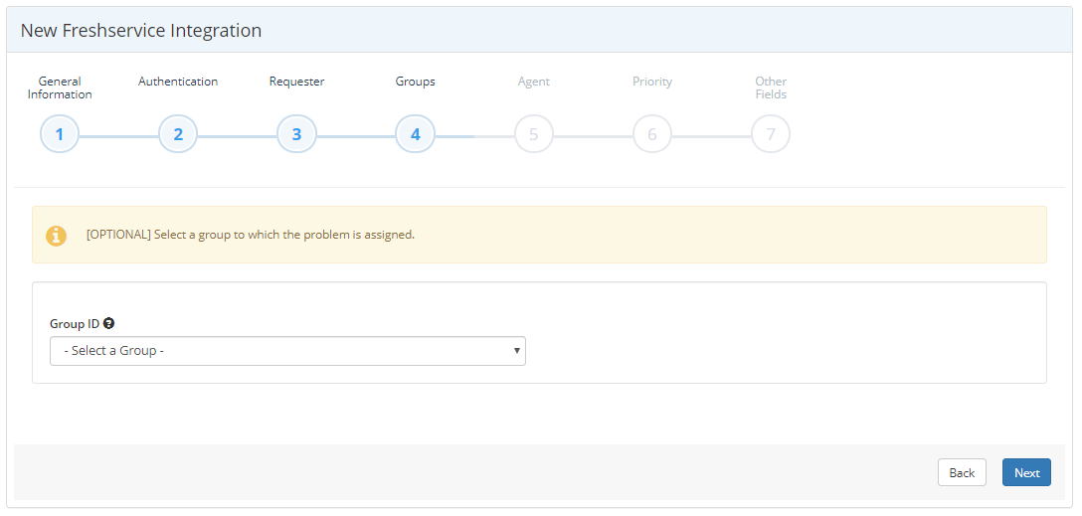This screenshot has height=516, width=1082.
Task: Jump to step 2 circle
Action: (x=178, y=134)
